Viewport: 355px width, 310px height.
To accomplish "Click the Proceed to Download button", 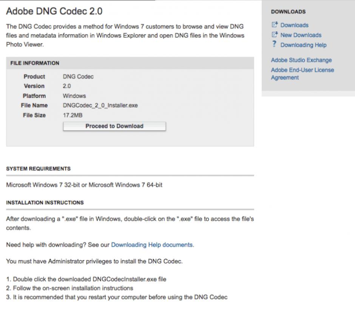I will click(x=114, y=126).
